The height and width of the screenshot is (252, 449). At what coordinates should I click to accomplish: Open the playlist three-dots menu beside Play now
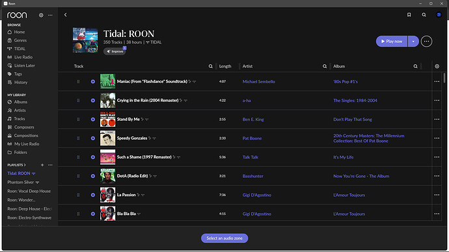(x=426, y=42)
